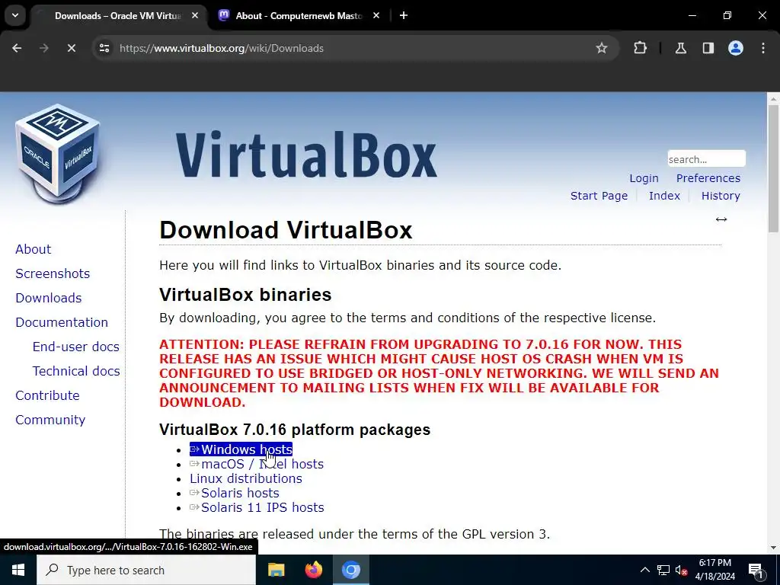Open the Index link

[664, 196]
